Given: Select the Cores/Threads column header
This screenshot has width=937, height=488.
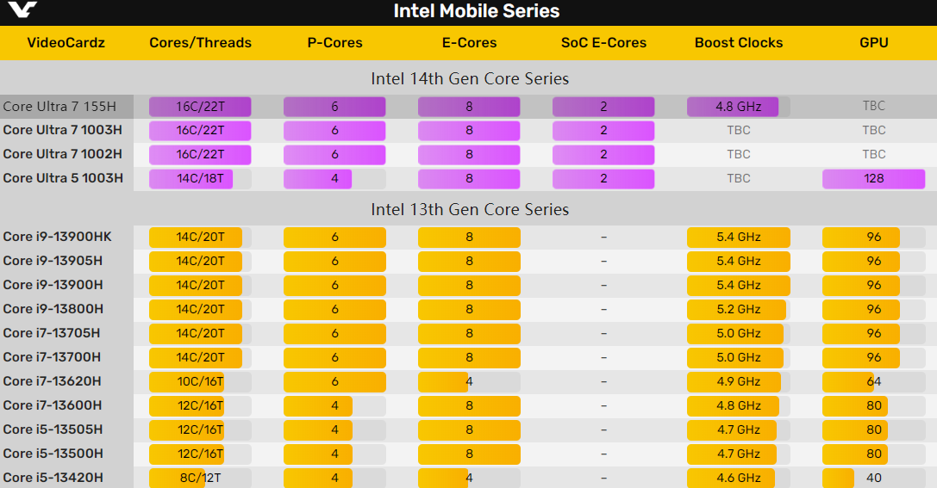Looking at the screenshot, I should click(200, 43).
